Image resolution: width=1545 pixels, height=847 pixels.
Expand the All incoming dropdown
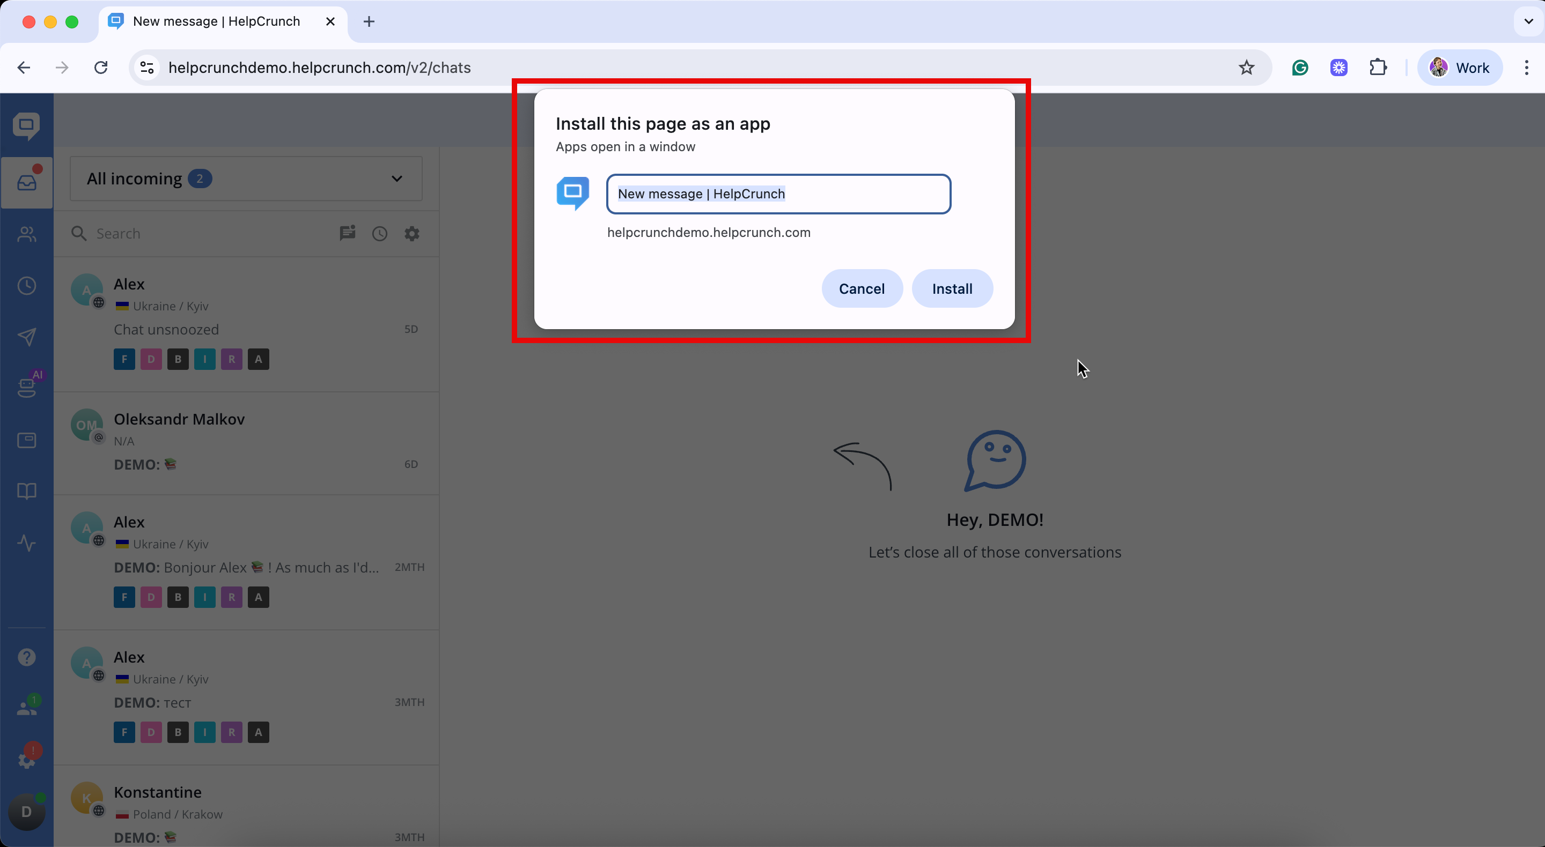click(x=246, y=179)
